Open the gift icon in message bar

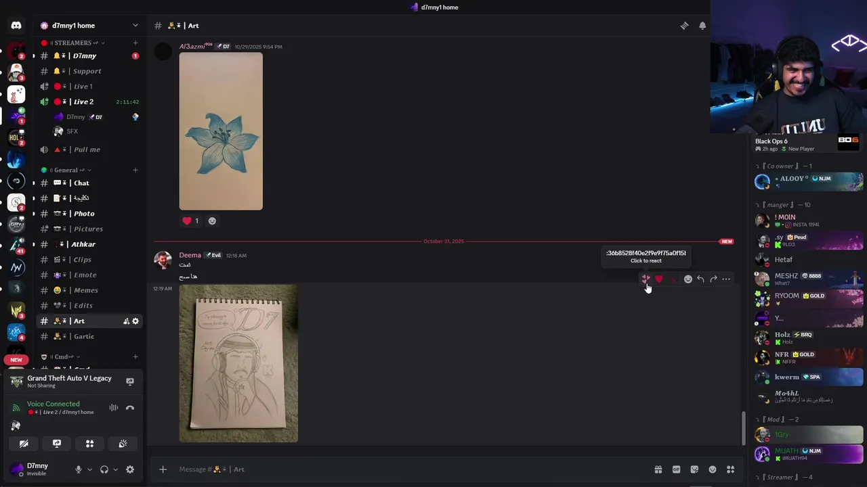tap(658, 469)
